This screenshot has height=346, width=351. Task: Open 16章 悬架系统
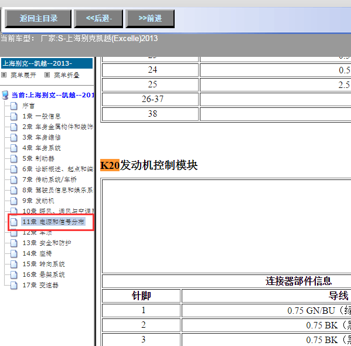click(x=43, y=274)
